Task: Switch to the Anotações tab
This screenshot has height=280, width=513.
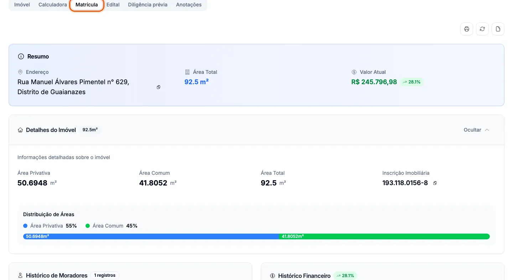Action: tap(189, 5)
